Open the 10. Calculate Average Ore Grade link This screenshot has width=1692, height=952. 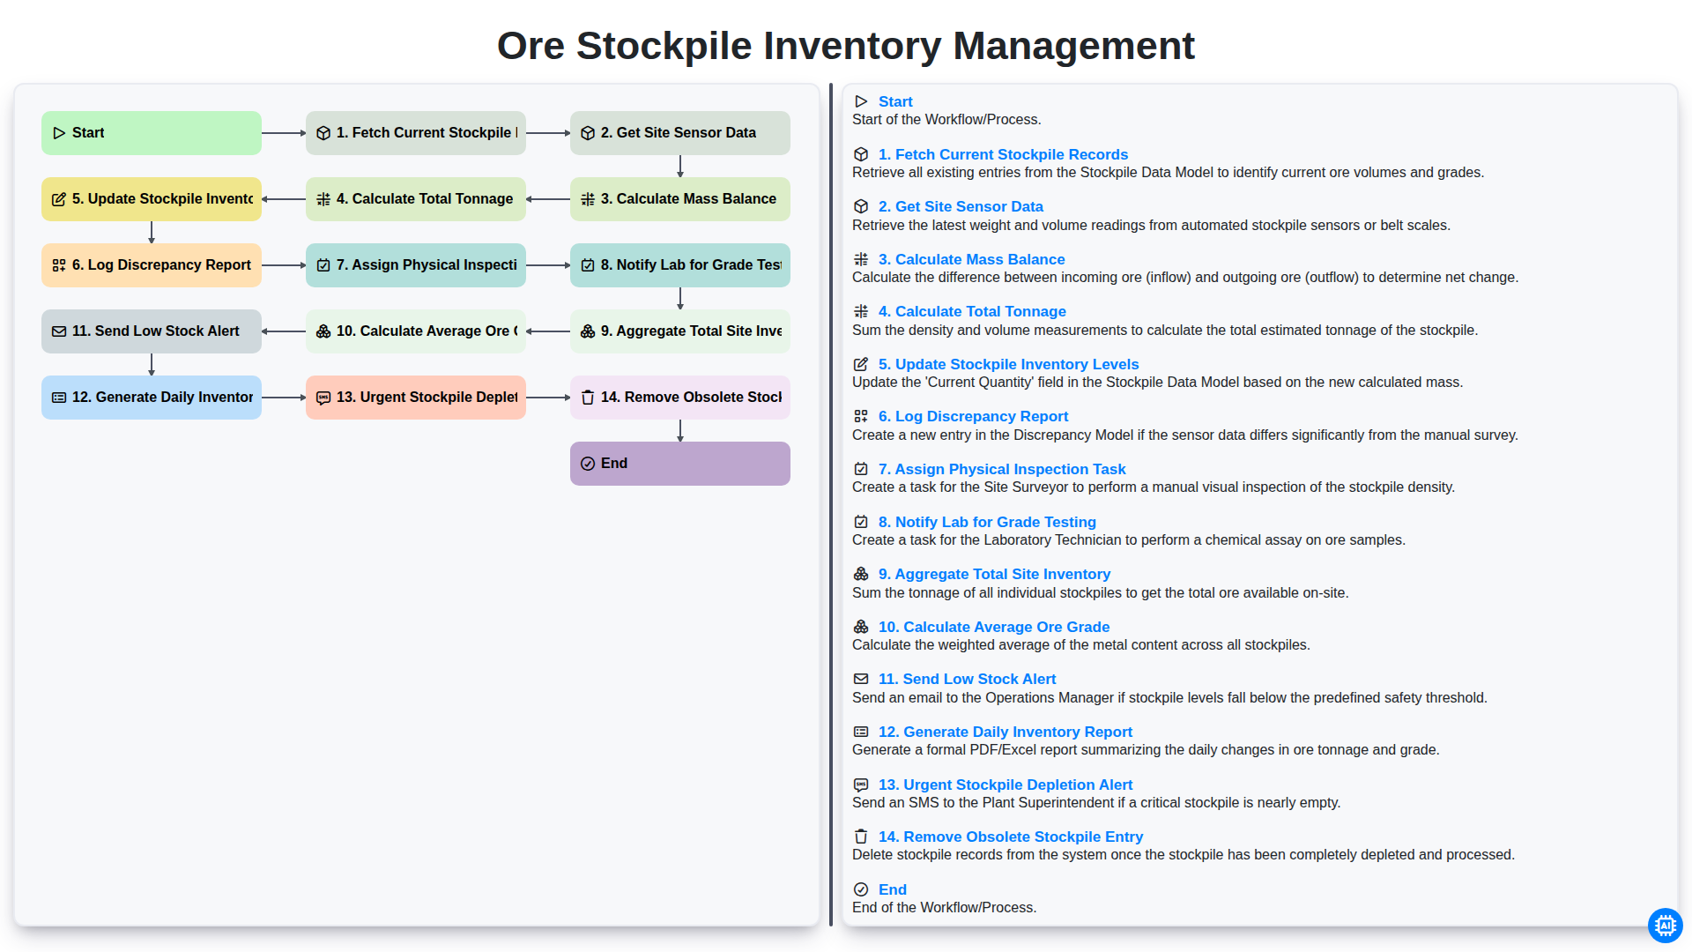(x=994, y=627)
